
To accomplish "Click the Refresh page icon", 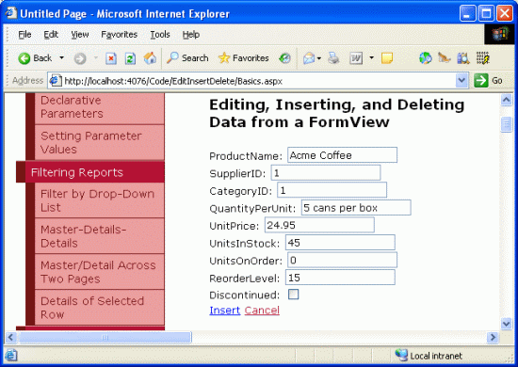I will pyautogui.click(x=130, y=58).
